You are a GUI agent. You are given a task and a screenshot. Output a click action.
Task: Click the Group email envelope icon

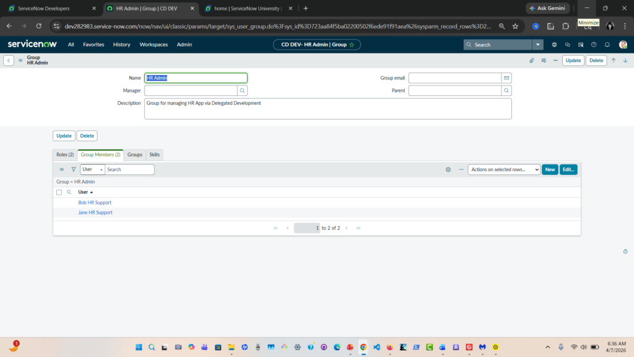coord(506,78)
